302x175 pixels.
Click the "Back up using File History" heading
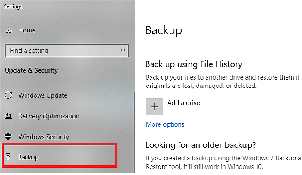194,64
